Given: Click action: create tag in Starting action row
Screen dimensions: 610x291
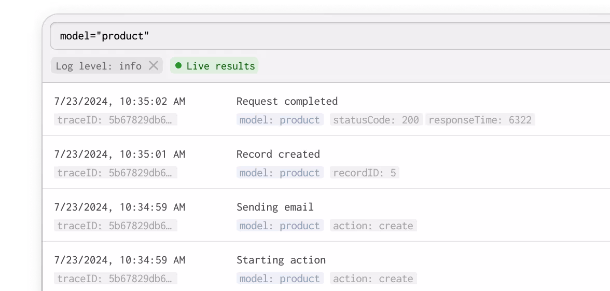Looking at the screenshot, I should [x=373, y=278].
